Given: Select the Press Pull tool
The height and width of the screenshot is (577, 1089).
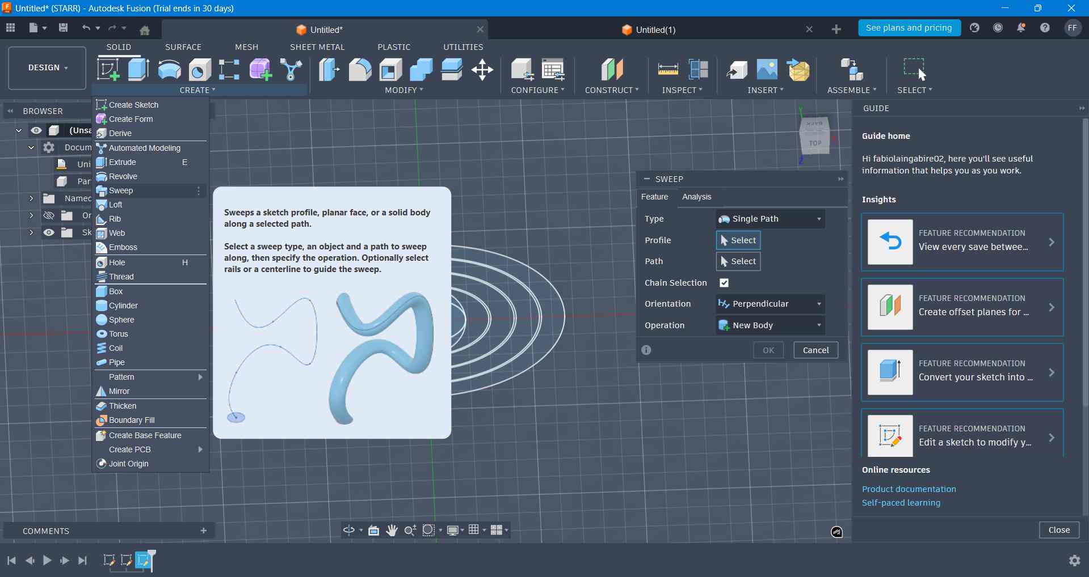Looking at the screenshot, I should (x=329, y=70).
